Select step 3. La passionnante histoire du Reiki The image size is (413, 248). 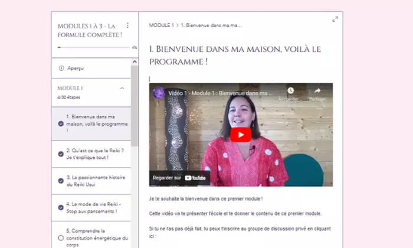coord(91,181)
